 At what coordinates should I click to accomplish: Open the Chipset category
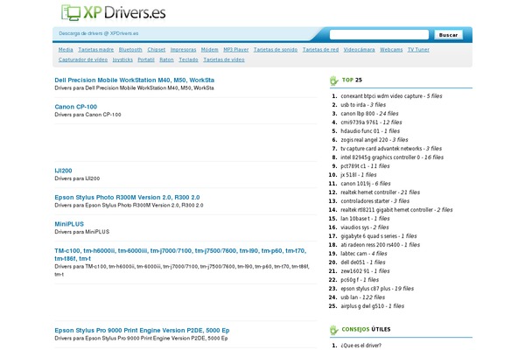click(x=157, y=50)
